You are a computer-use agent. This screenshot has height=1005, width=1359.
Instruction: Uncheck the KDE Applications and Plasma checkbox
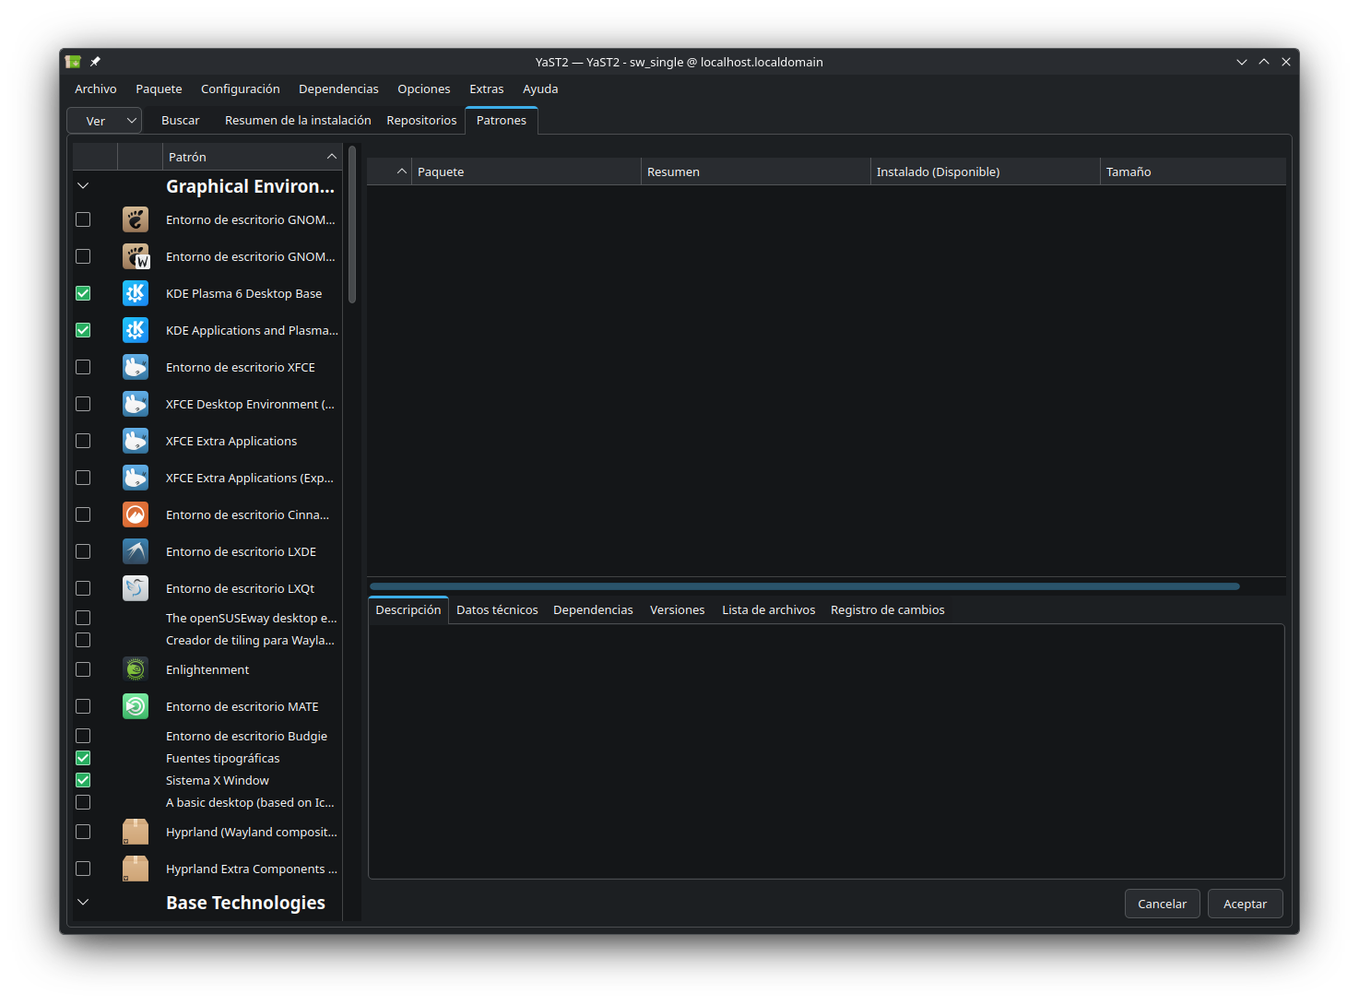click(x=83, y=330)
